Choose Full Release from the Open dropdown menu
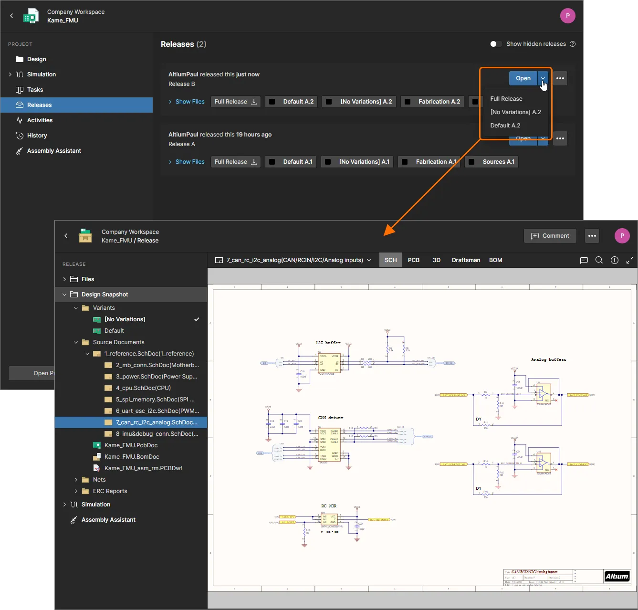Viewport: 638px width, 610px height. [x=506, y=99]
